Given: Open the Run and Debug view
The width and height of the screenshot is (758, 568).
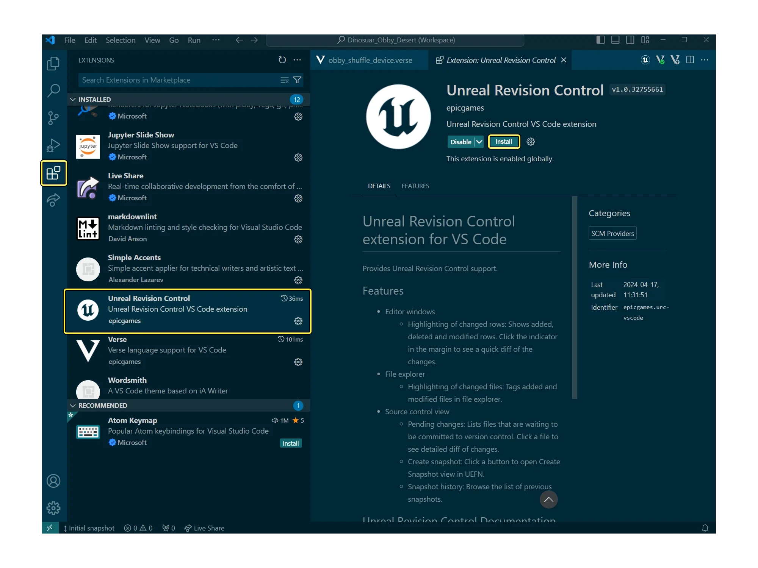Looking at the screenshot, I should point(53,145).
